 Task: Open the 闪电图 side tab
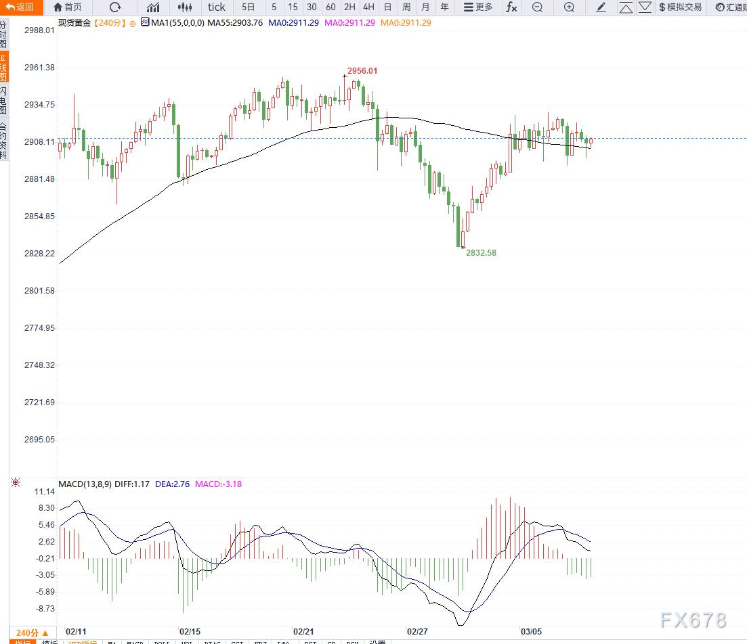pos(3,100)
